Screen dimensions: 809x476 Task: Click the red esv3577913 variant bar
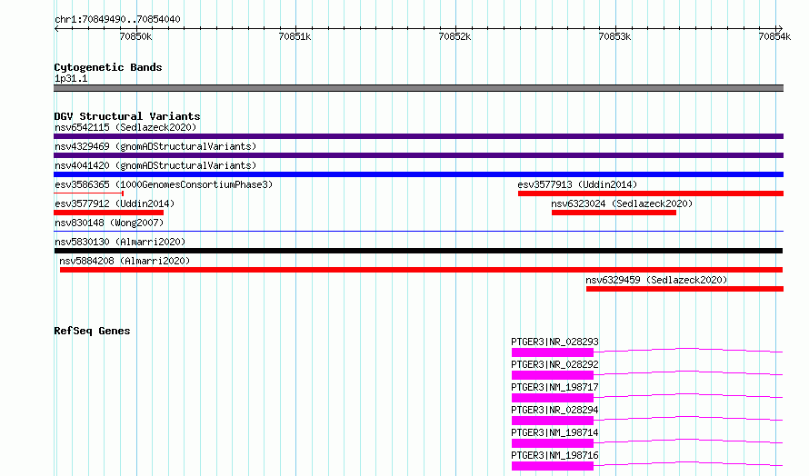click(651, 193)
